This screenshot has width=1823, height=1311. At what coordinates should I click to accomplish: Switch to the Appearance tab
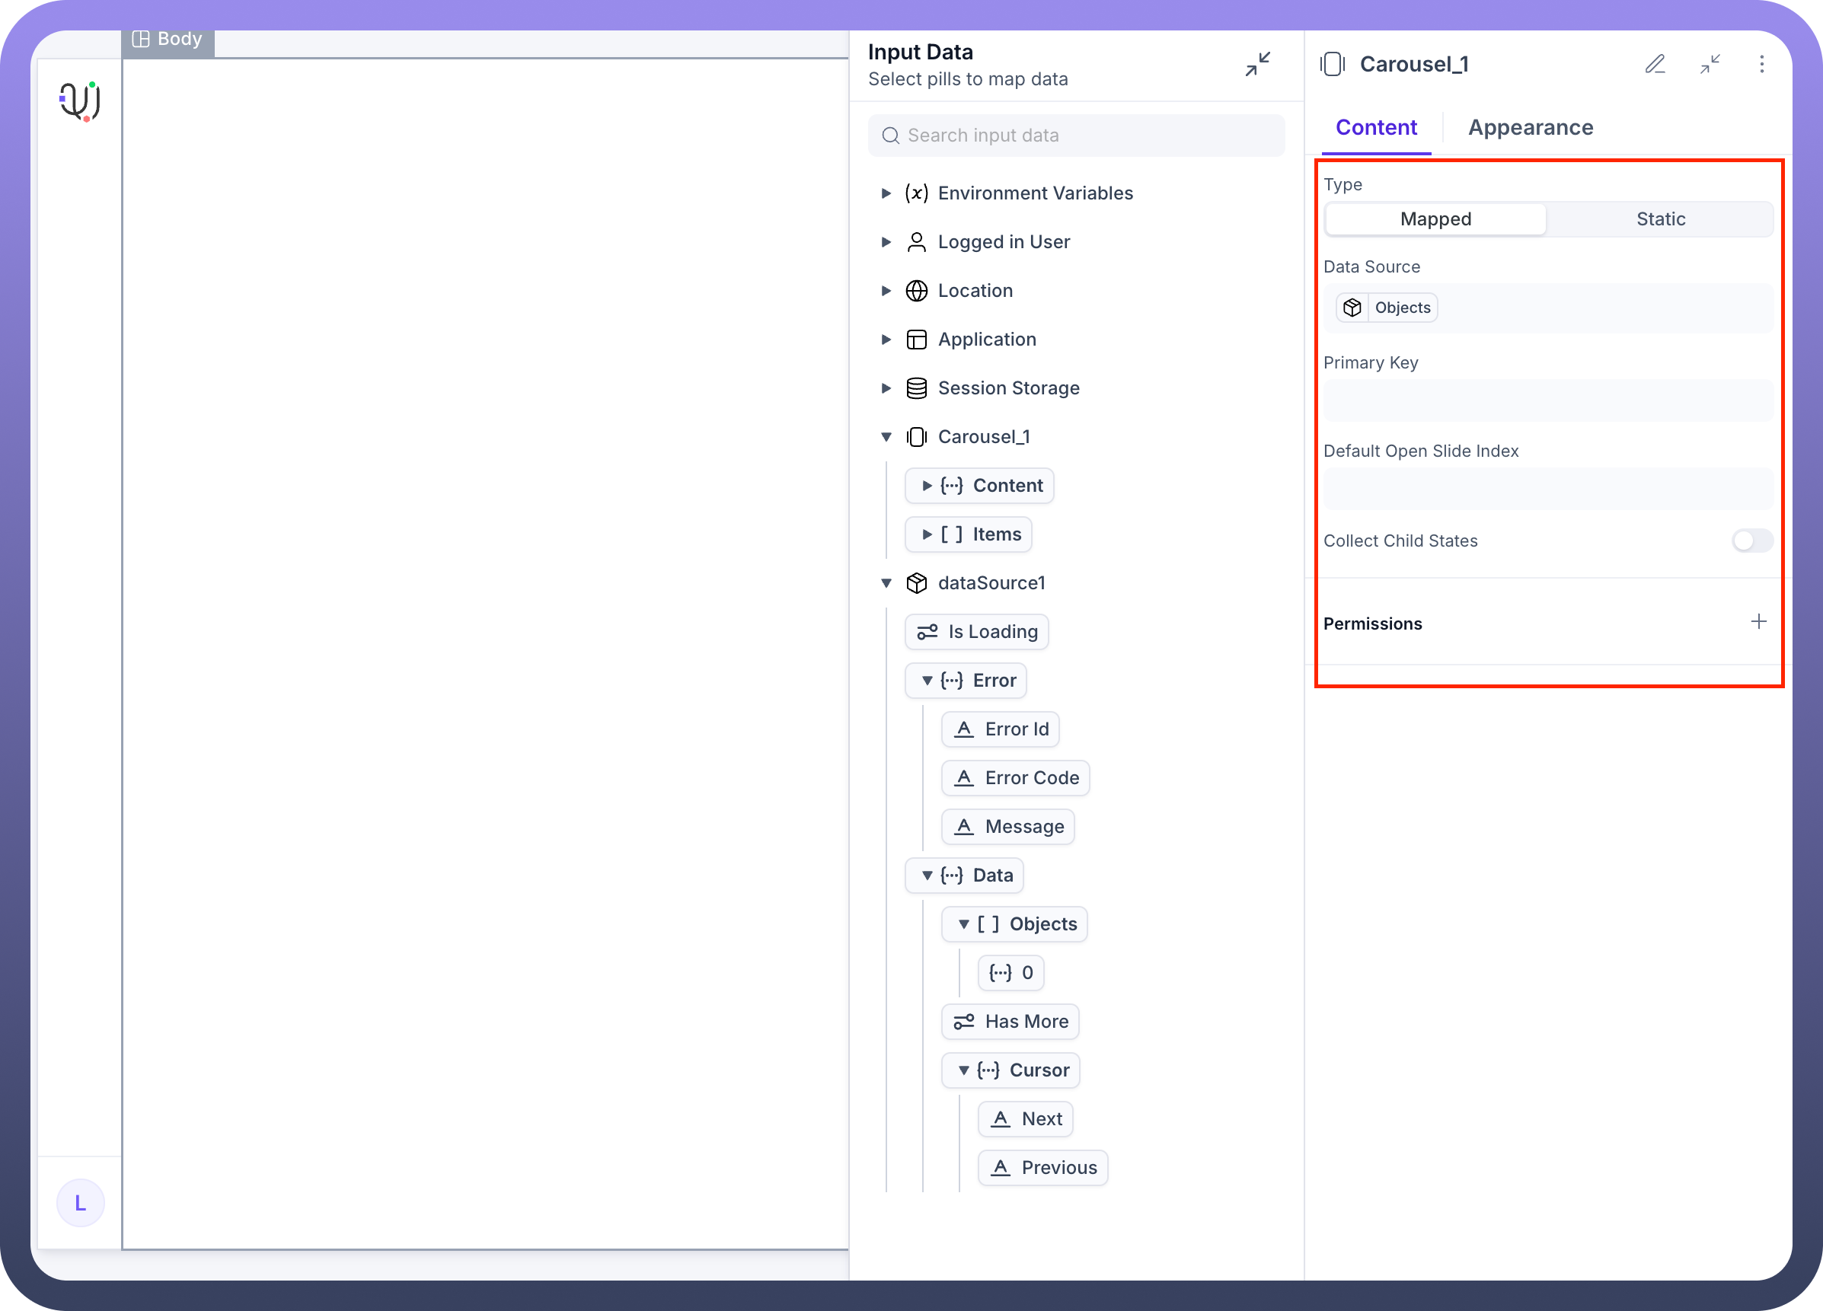[x=1530, y=128]
